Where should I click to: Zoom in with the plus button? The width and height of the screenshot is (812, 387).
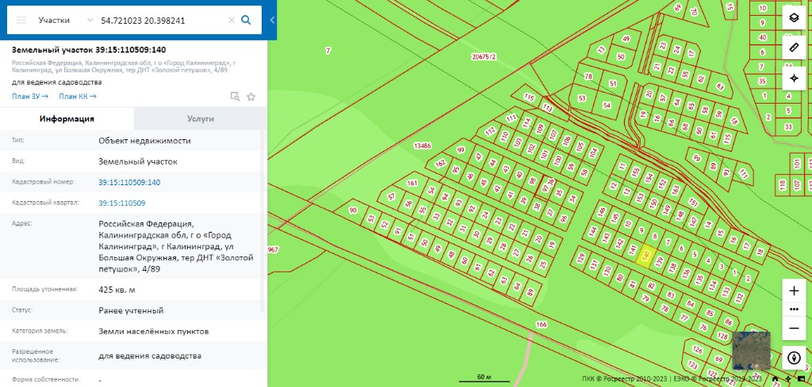click(793, 291)
